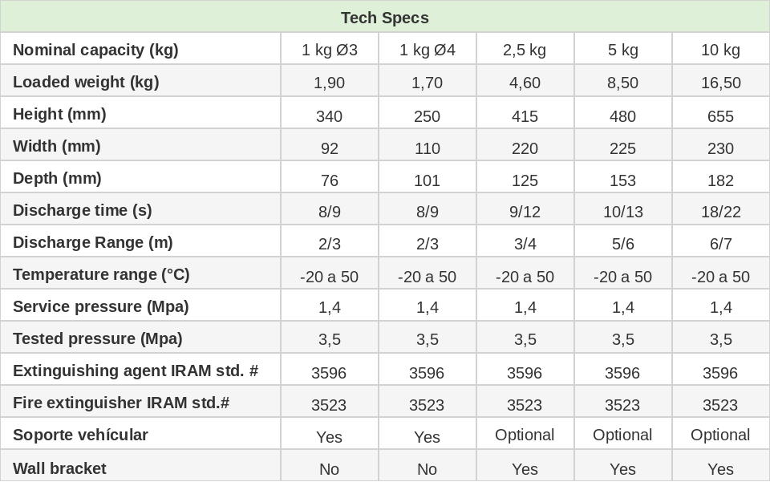Image resolution: width=770 pixels, height=482 pixels.
Task: Click the Extinguishing agent IRAM std. # label
Action: click(136, 371)
